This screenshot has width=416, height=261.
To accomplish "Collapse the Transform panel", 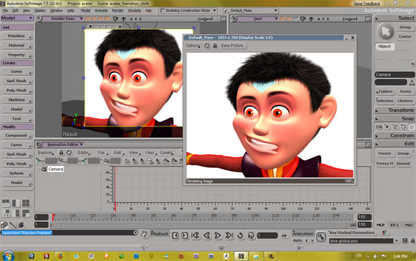I will pos(376,110).
